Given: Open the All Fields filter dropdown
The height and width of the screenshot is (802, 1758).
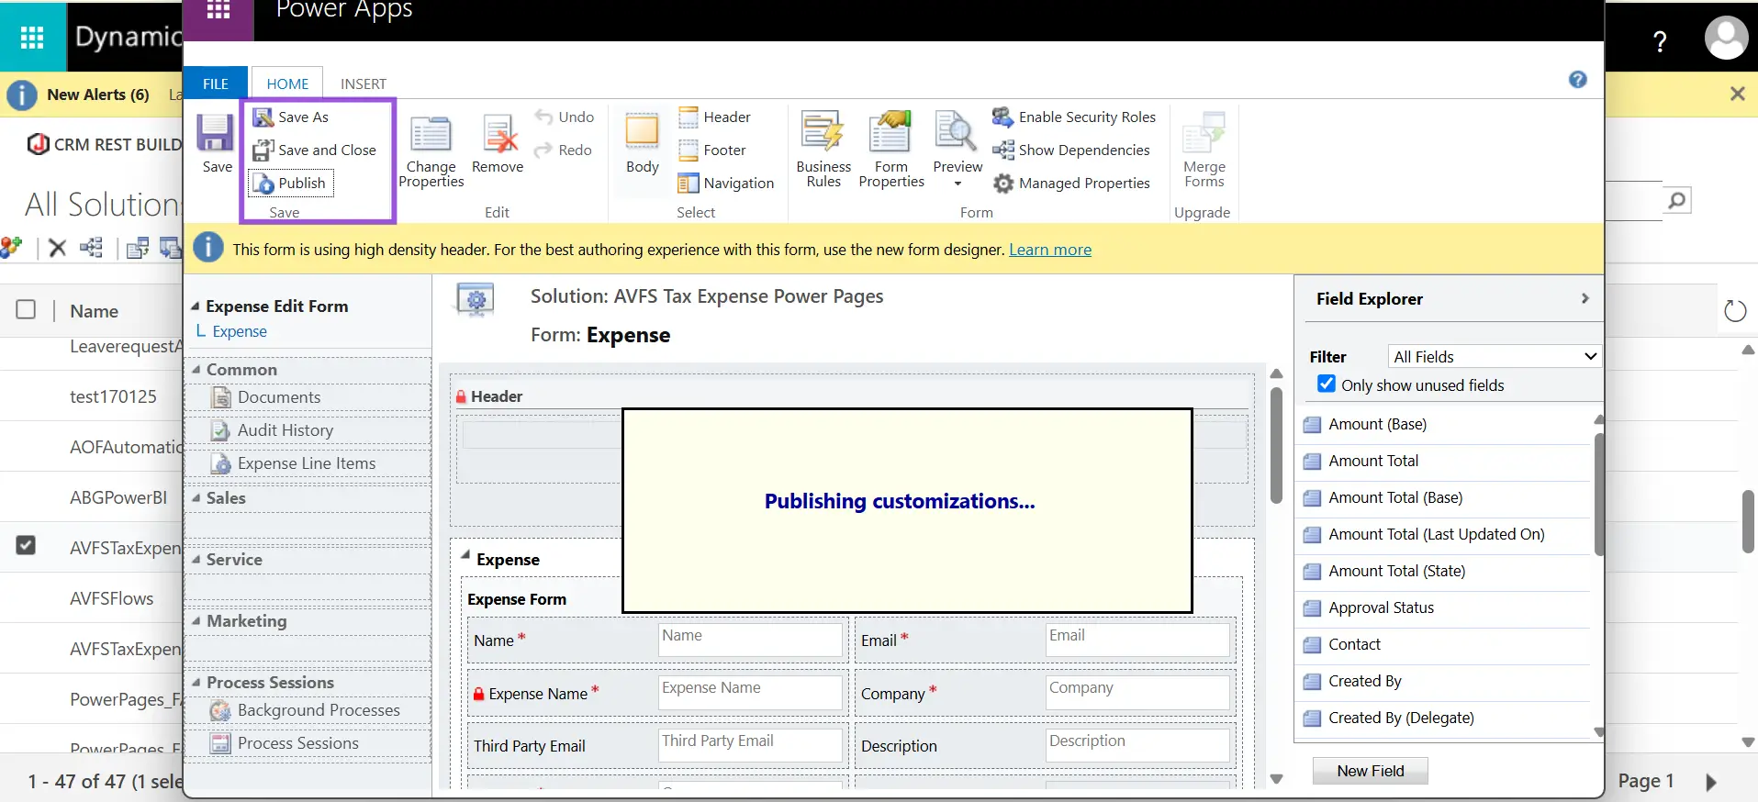Looking at the screenshot, I should (x=1495, y=357).
